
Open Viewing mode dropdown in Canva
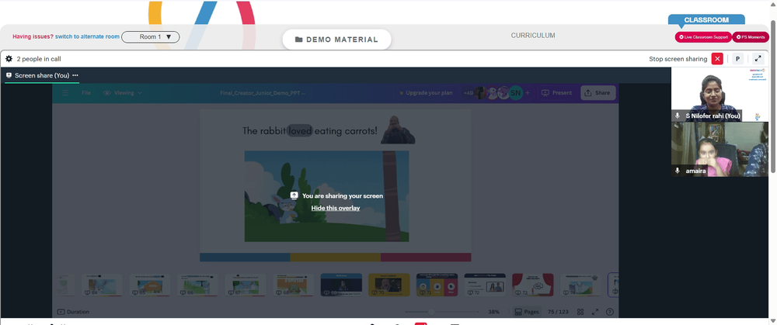123,93
